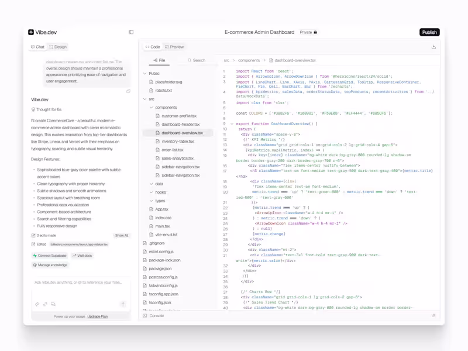Click the console terminal icon
Image resolution: width=468 pixels, height=351 pixels.
(144, 315)
